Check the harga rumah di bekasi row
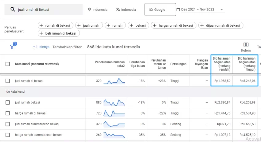261x142 pixels. click(8, 113)
